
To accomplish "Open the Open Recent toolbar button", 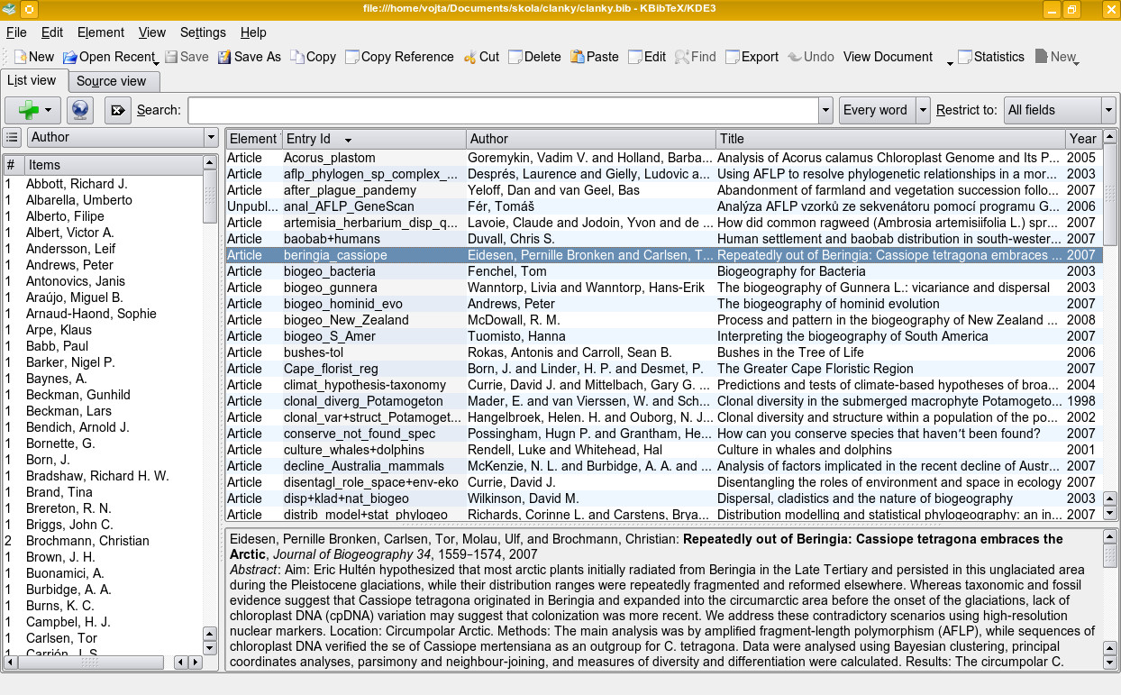I will pos(109,57).
